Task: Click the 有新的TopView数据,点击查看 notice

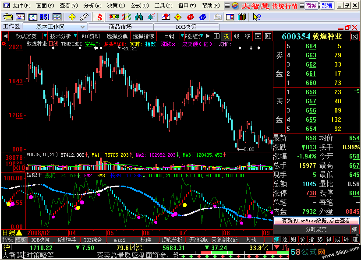Action: pyautogui.click(x=316, y=221)
